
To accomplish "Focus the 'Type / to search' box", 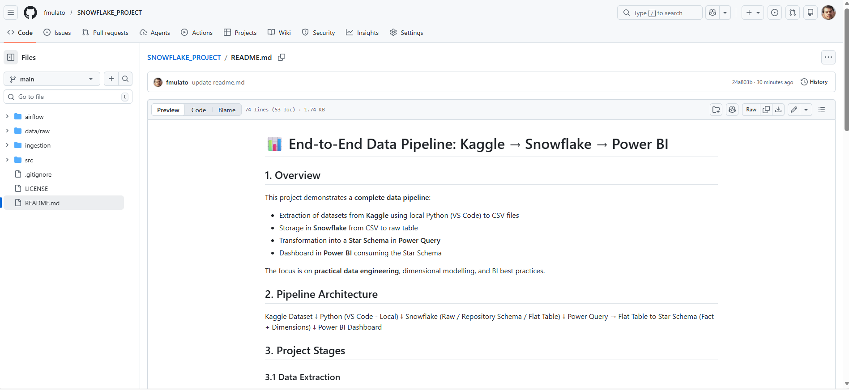I will 660,13.
